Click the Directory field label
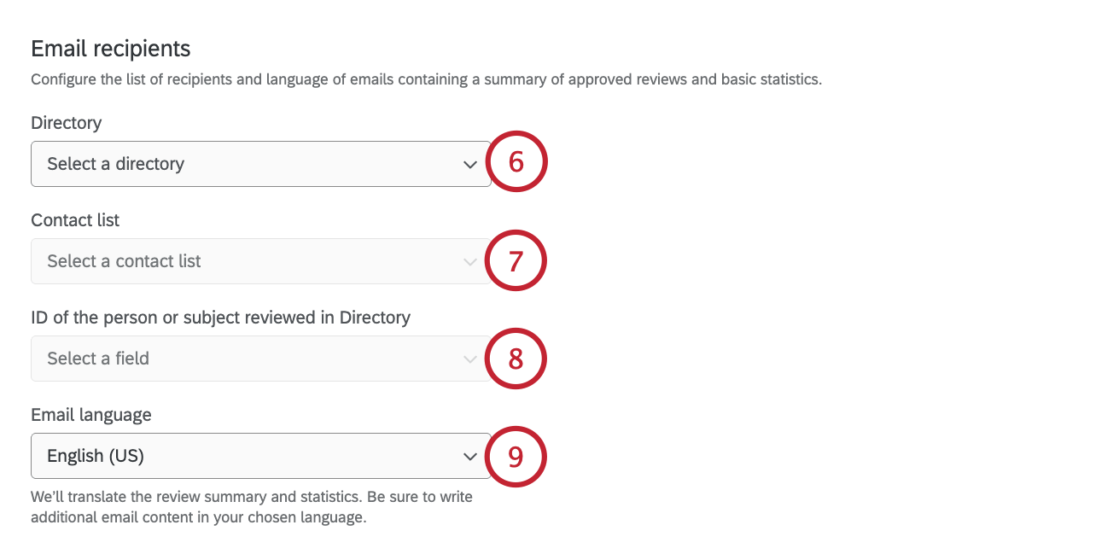The image size is (1113, 560). coord(66,123)
